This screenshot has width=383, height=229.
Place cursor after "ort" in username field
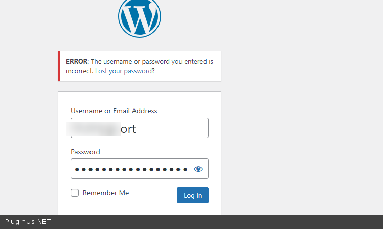[x=138, y=128]
